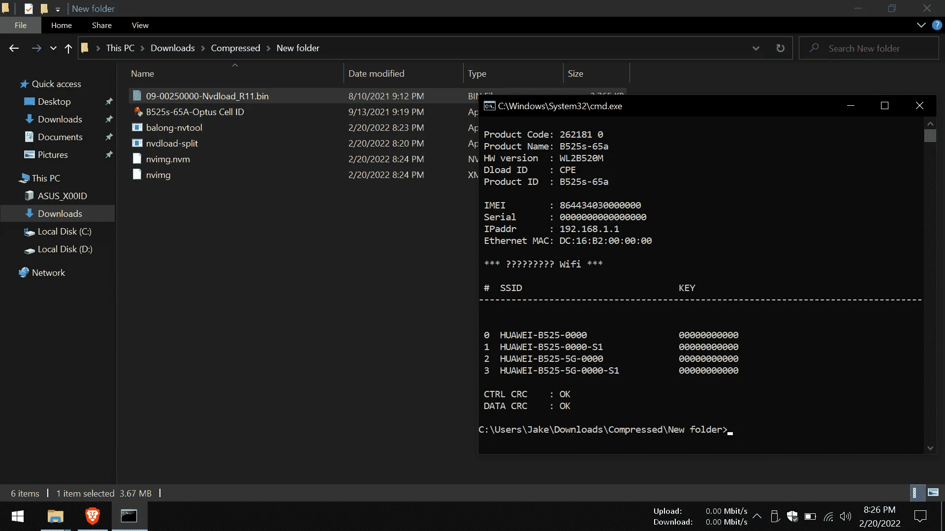Sort files by the Type column

(x=513, y=73)
